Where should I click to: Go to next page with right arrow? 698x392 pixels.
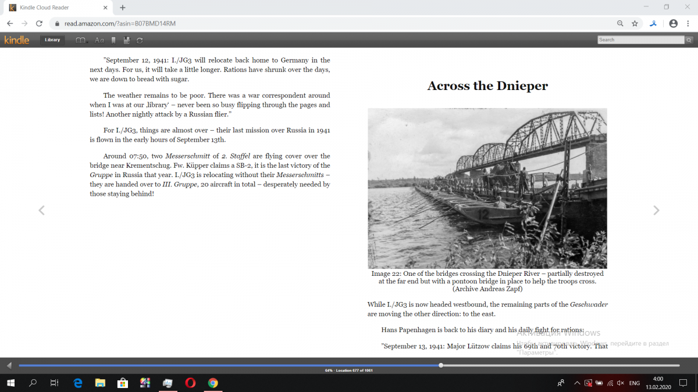point(656,210)
